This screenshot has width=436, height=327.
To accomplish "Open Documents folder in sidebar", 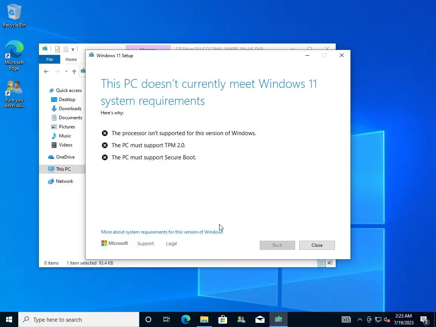I will click(67, 118).
